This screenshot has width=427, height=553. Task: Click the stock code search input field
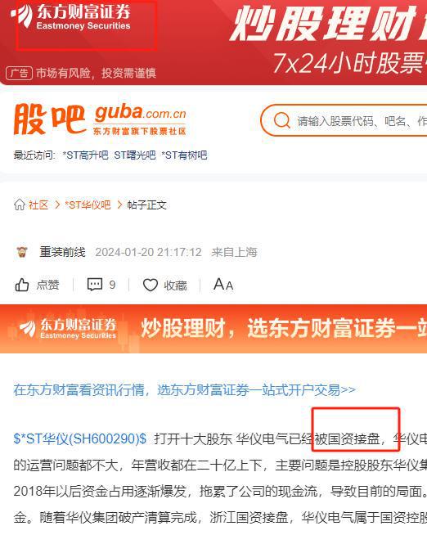362,121
